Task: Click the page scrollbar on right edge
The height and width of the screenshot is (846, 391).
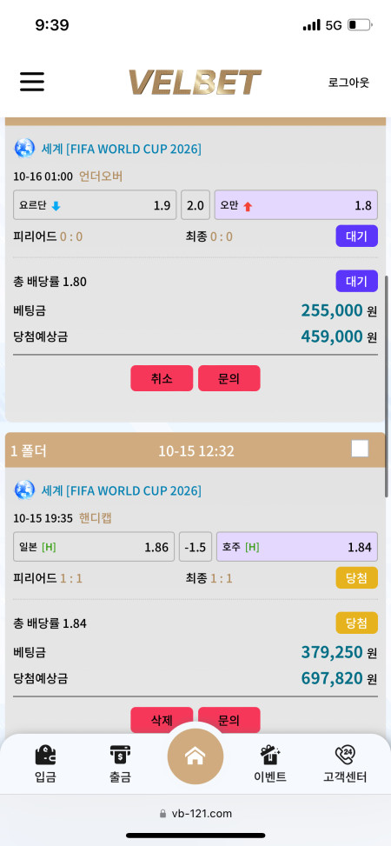Action: point(388,386)
